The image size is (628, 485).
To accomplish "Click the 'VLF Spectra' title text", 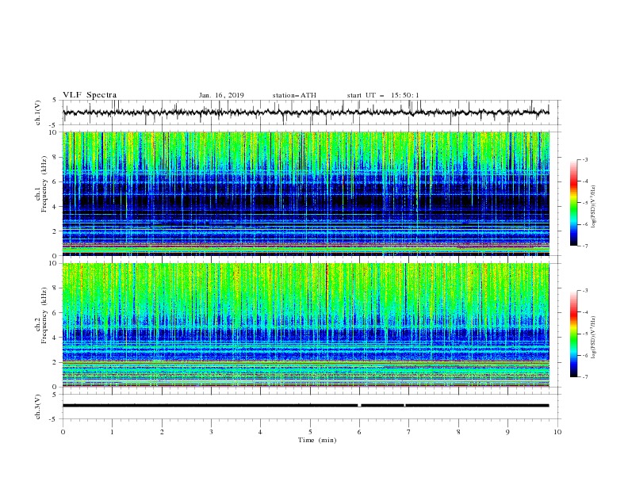I will pyautogui.click(x=90, y=95).
